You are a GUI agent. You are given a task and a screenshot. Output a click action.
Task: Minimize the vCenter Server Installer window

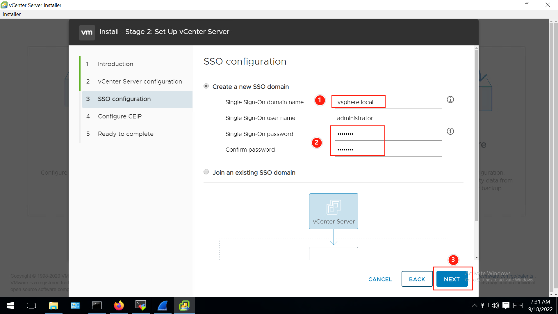pyautogui.click(x=507, y=5)
